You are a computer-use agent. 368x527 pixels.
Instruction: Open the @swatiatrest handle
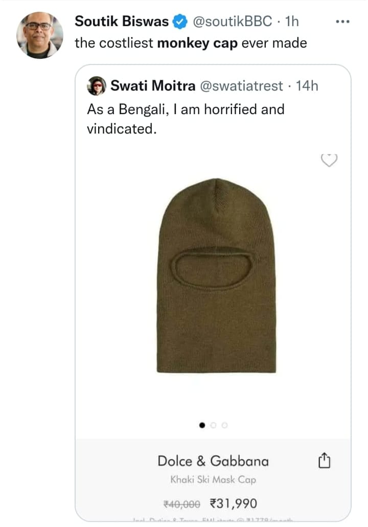click(x=241, y=86)
